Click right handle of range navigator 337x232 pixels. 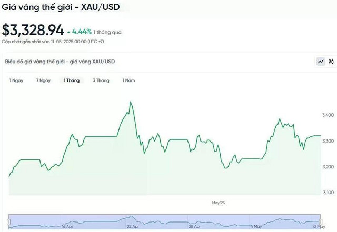pos(321,221)
